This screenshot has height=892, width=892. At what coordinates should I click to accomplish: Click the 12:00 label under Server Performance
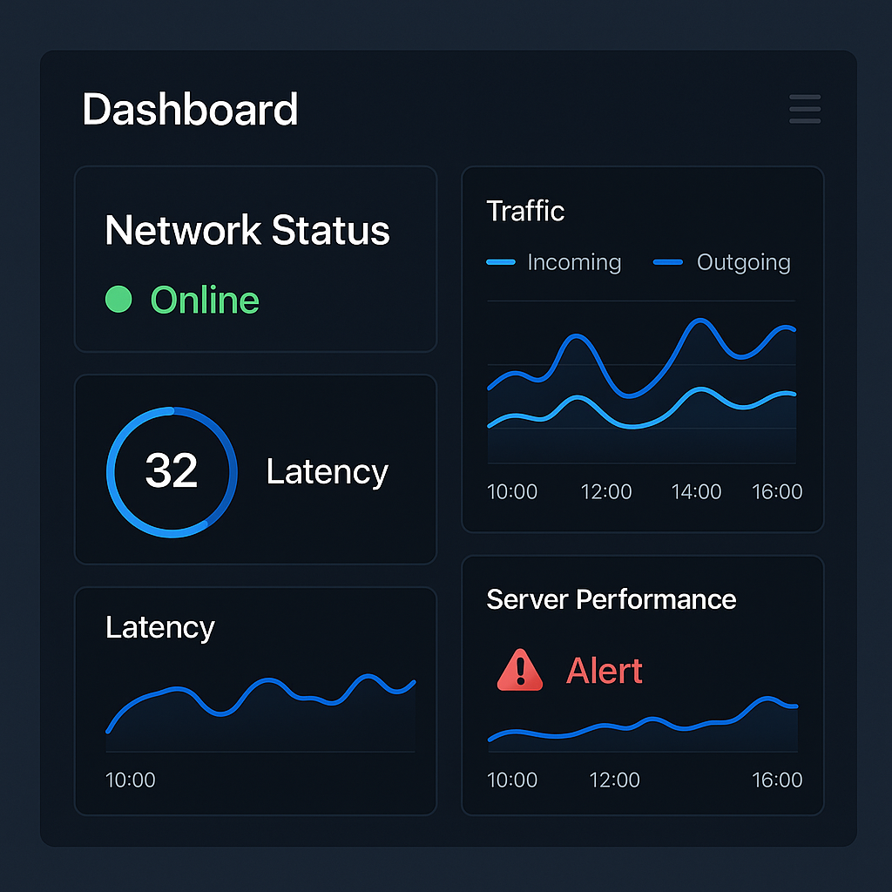point(614,780)
